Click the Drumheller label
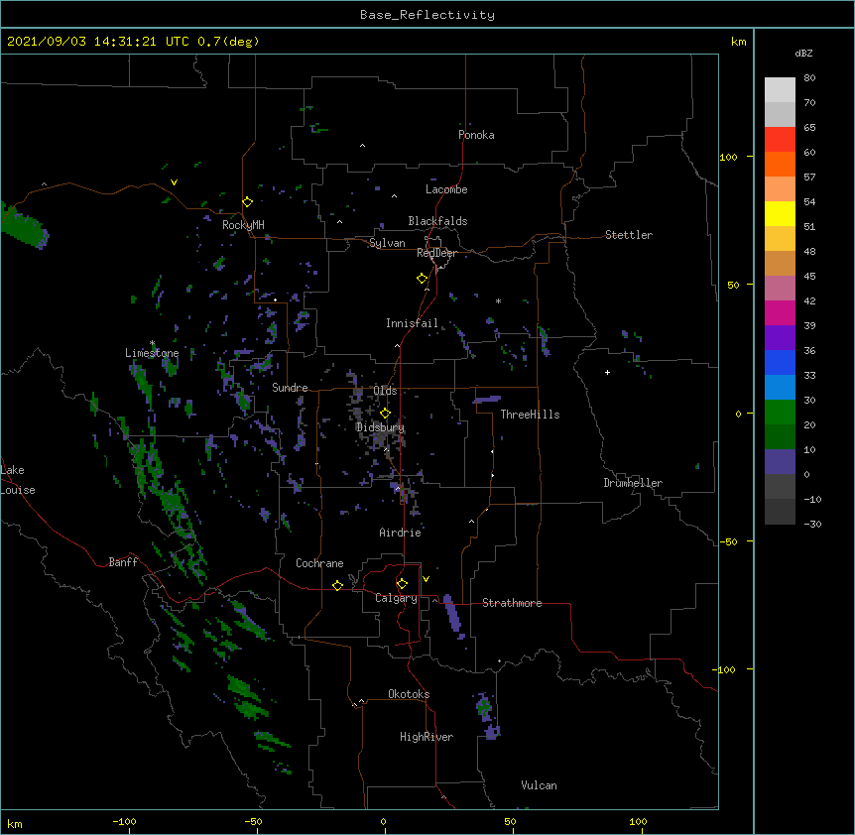The height and width of the screenshot is (835, 855). pyautogui.click(x=633, y=483)
